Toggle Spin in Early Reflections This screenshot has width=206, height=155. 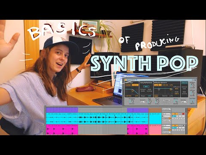click(x=146, y=87)
